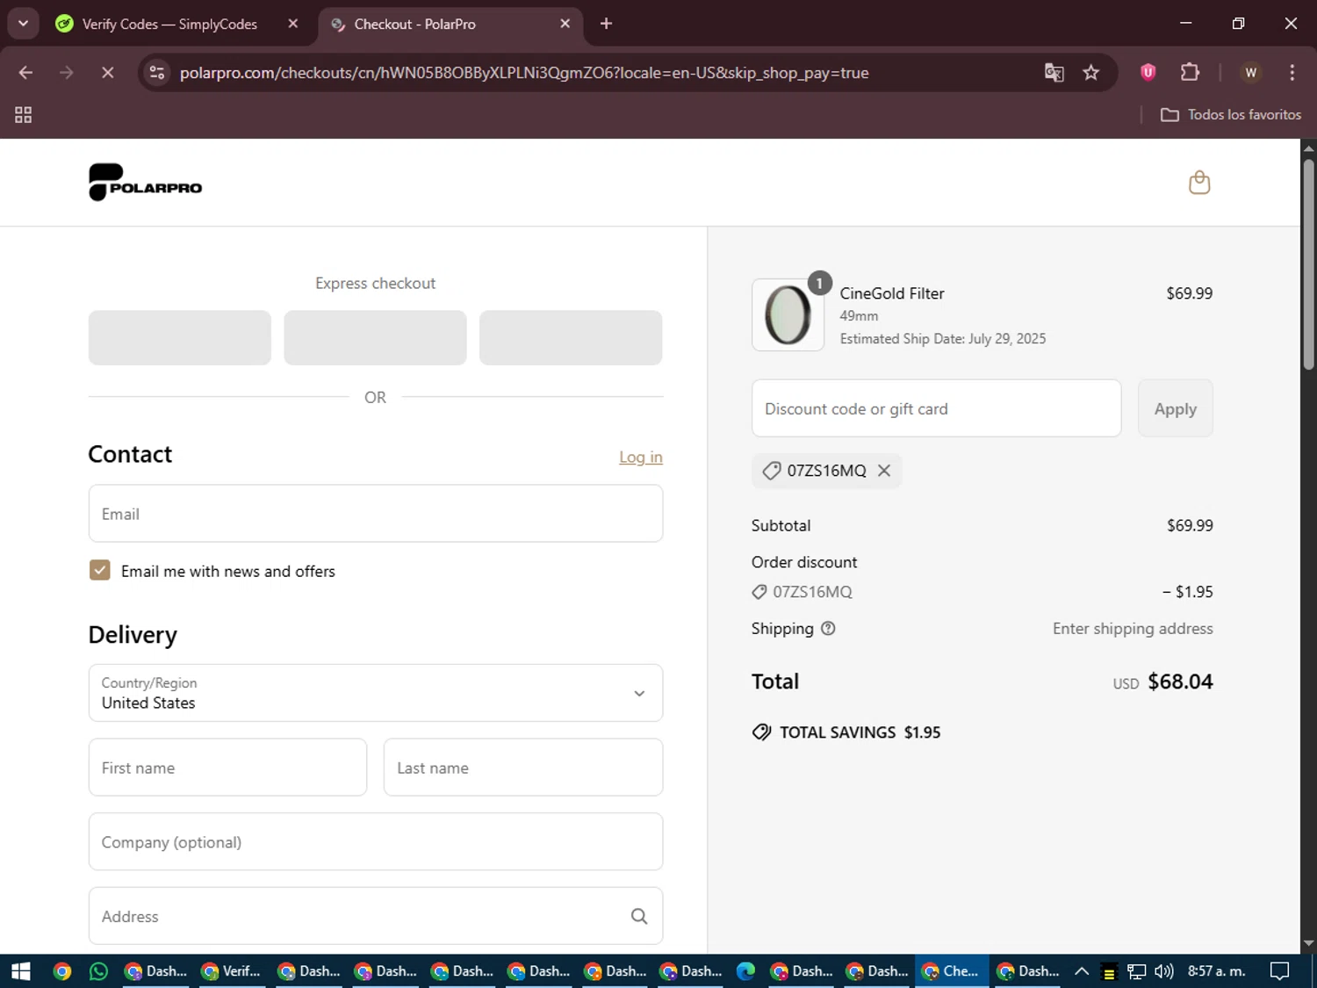
Task: Click the Last name field
Action: pyautogui.click(x=523, y=768)
